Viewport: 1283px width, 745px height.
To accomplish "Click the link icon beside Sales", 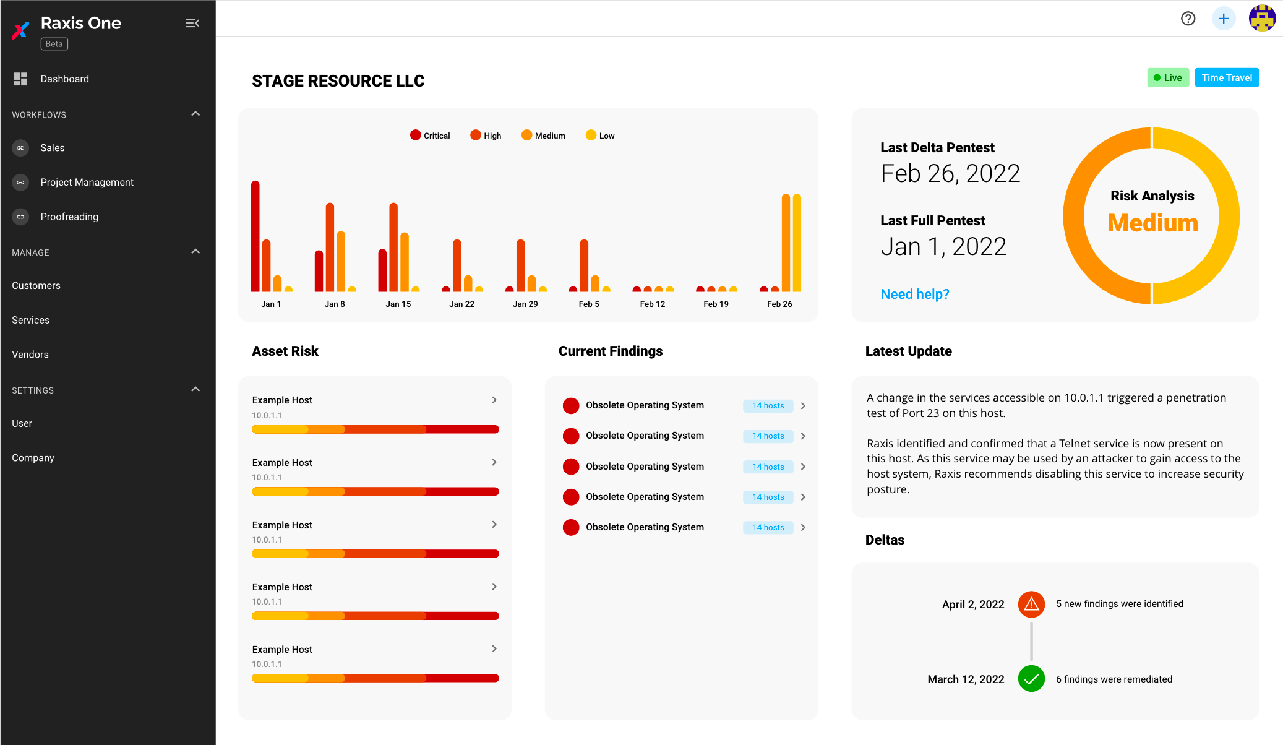I will tap(20, 148).
